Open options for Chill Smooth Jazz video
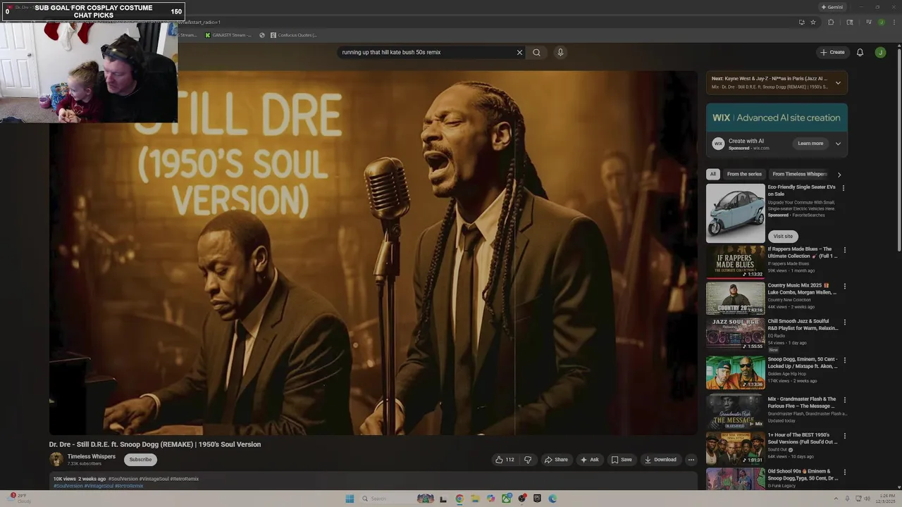This screenshot has width=902, height=507. click(845, 323)
